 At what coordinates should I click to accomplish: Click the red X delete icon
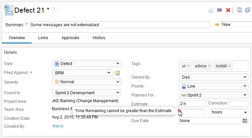point(228,10)
